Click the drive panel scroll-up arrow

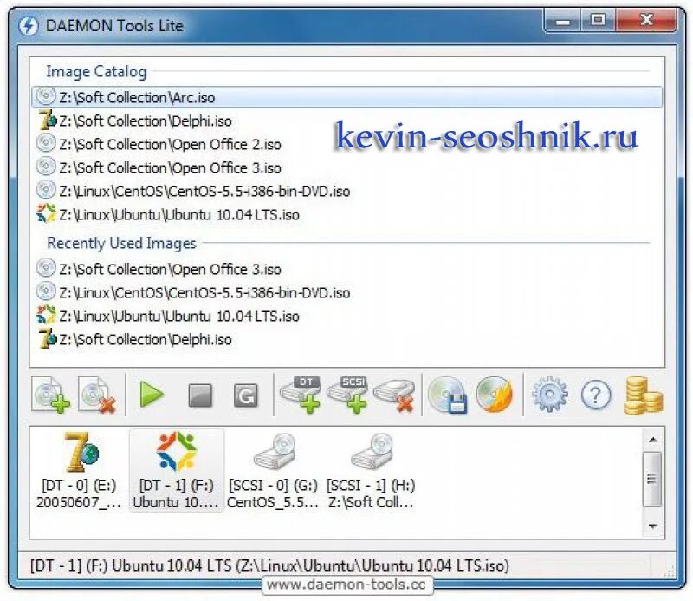pos(653,440)
